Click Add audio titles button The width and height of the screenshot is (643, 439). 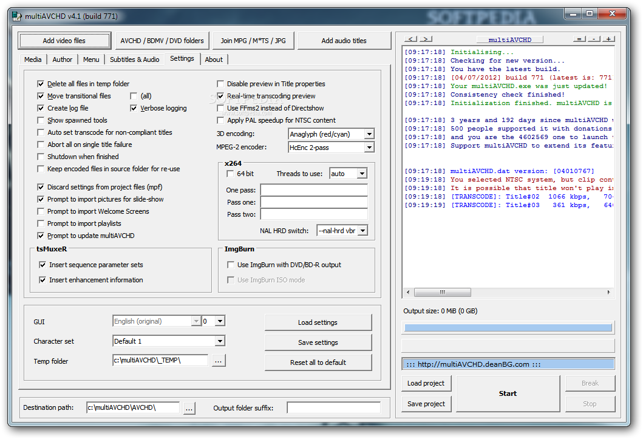click(x=344, y=41)
